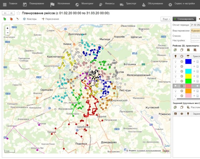Click the second trip grouping icon
The width and height of the screenshot is (200, 159).
(x=195, y=50)
